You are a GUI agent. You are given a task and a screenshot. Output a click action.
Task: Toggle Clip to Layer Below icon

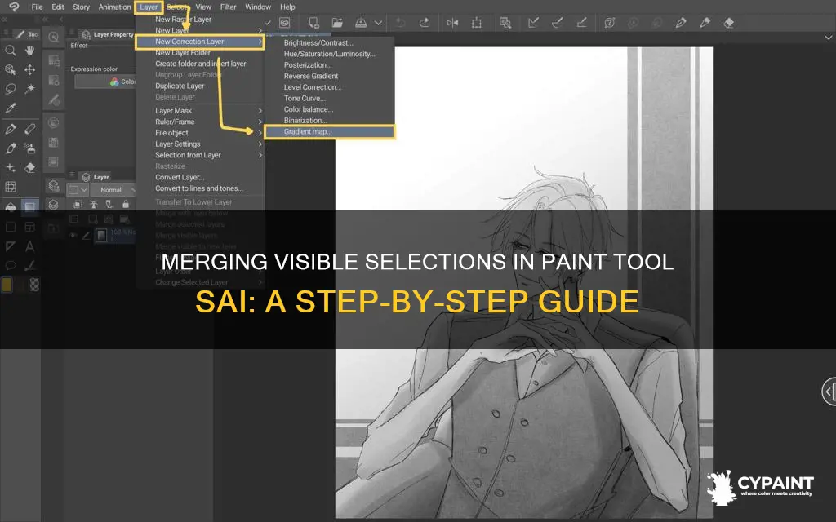[78, 204]
